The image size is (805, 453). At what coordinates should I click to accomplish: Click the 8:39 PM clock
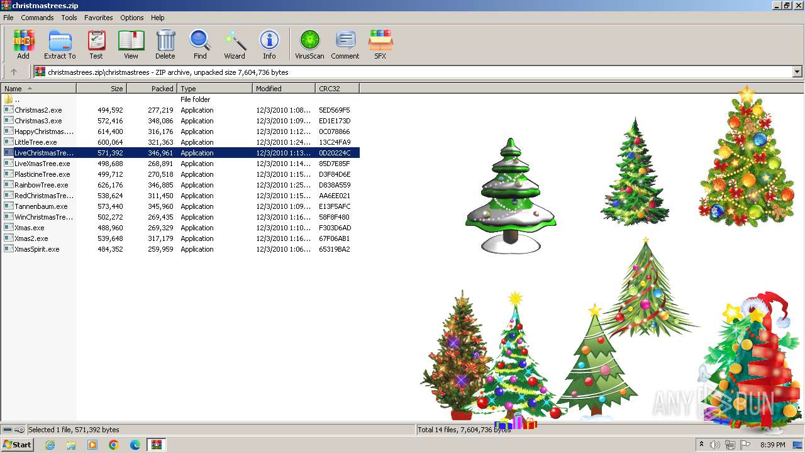pos(773,445)
